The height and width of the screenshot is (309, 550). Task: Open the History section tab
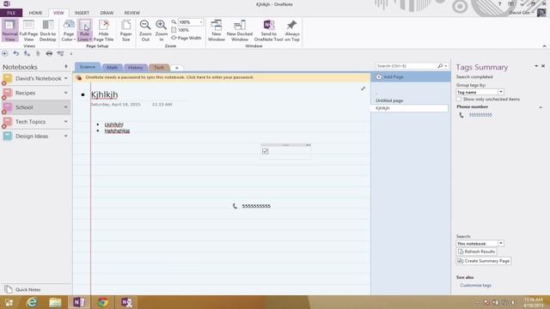(136, 67)
